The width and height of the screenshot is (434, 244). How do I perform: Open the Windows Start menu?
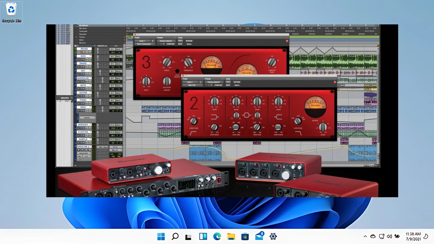pos(161,236)
